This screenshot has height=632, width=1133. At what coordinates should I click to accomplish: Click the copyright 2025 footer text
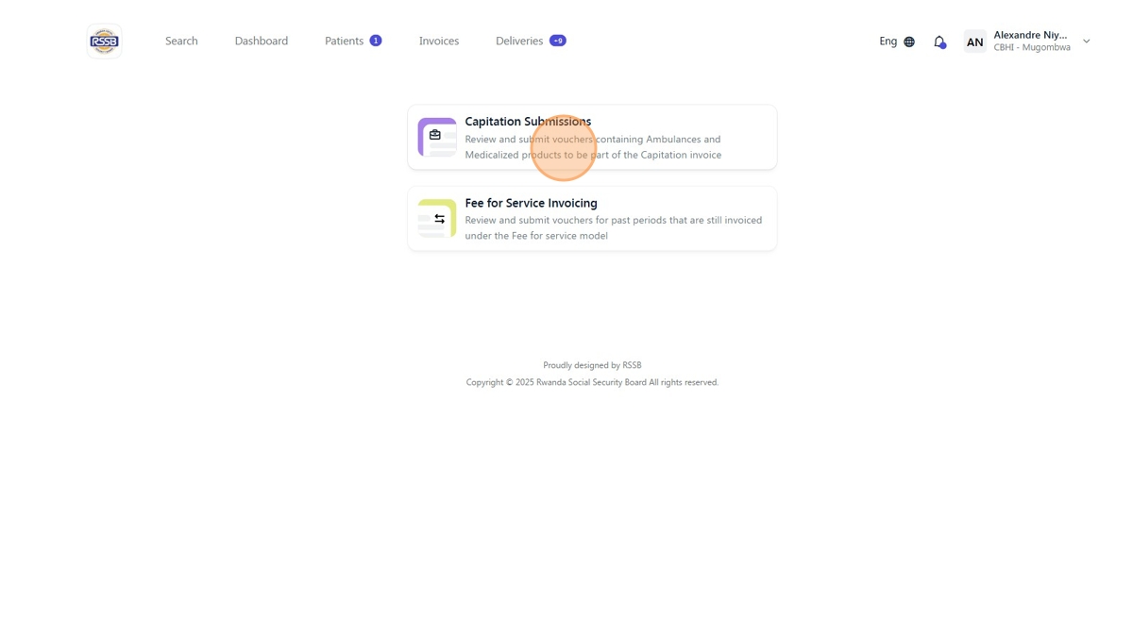(592, 382)
